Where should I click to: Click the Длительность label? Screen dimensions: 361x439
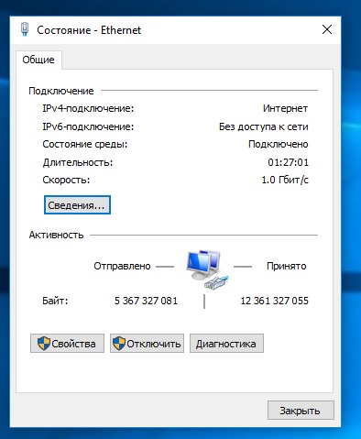pos(78,162)
